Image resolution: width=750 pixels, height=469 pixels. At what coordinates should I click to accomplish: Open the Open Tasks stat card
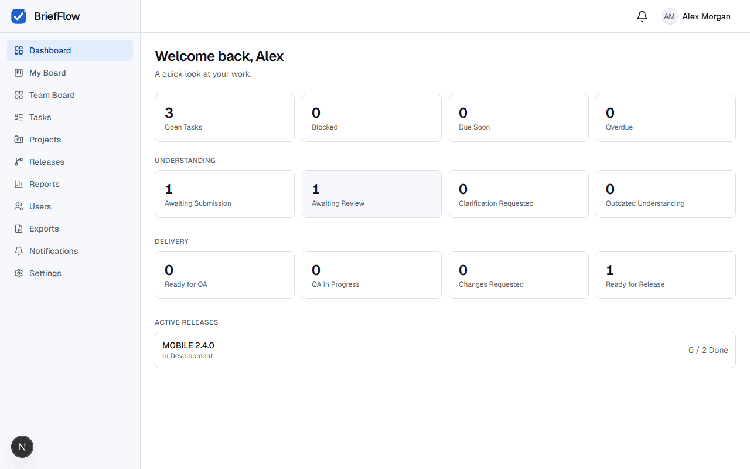pos(224,118)
